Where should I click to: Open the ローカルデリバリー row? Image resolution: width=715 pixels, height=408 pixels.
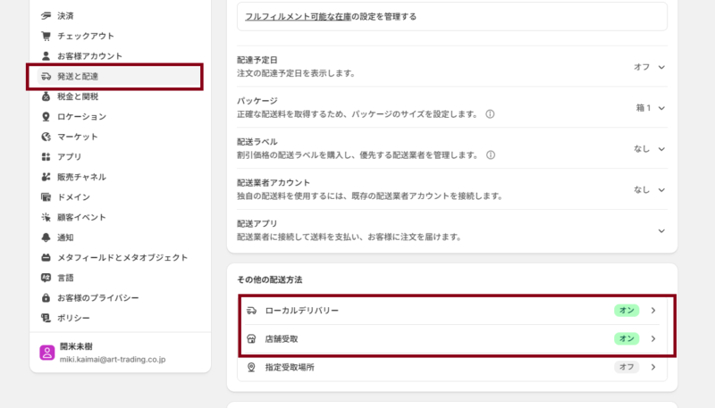click(452, 311)
